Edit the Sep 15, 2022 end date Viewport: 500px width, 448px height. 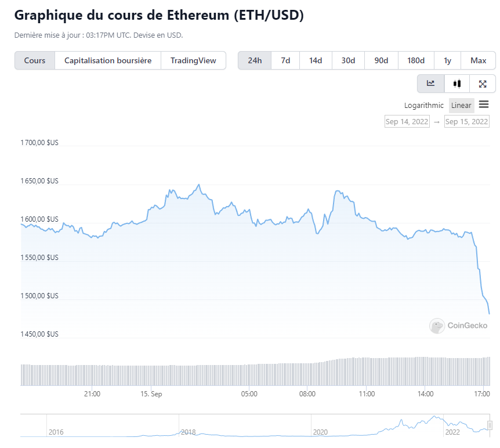tap(466, 121)
